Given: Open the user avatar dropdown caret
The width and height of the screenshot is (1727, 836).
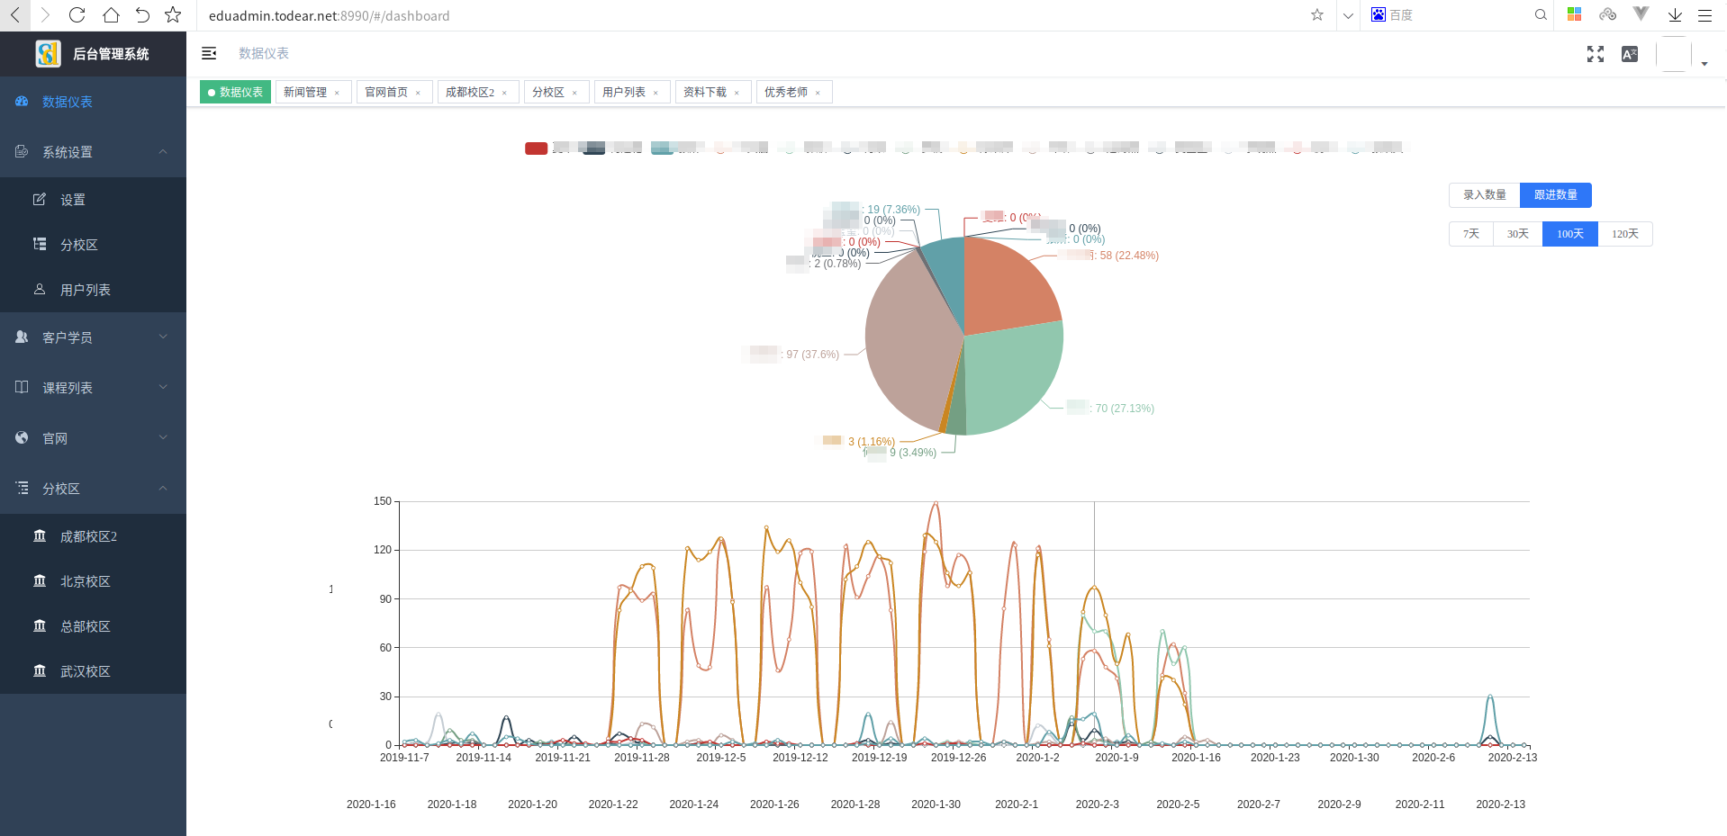Looking at the screenshot, I should click(x=1704, y=64).
